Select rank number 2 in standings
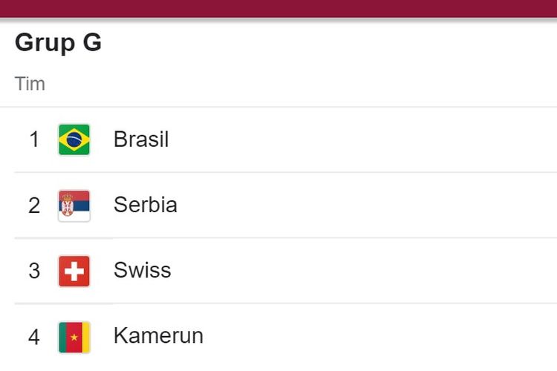Viewport: 557px width, 371px height. pyautogui.click(x=34, y=206)
